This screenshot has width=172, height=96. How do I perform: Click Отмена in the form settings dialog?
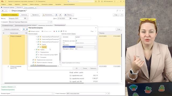tap(85, 68)
